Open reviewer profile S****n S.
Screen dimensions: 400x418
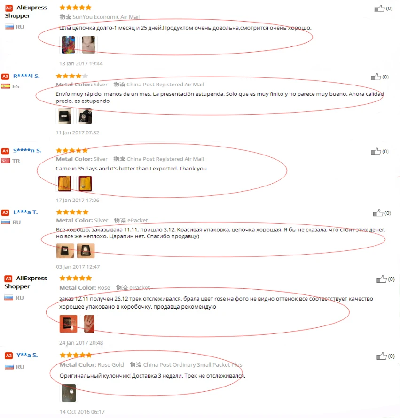[x=27, y=150]
